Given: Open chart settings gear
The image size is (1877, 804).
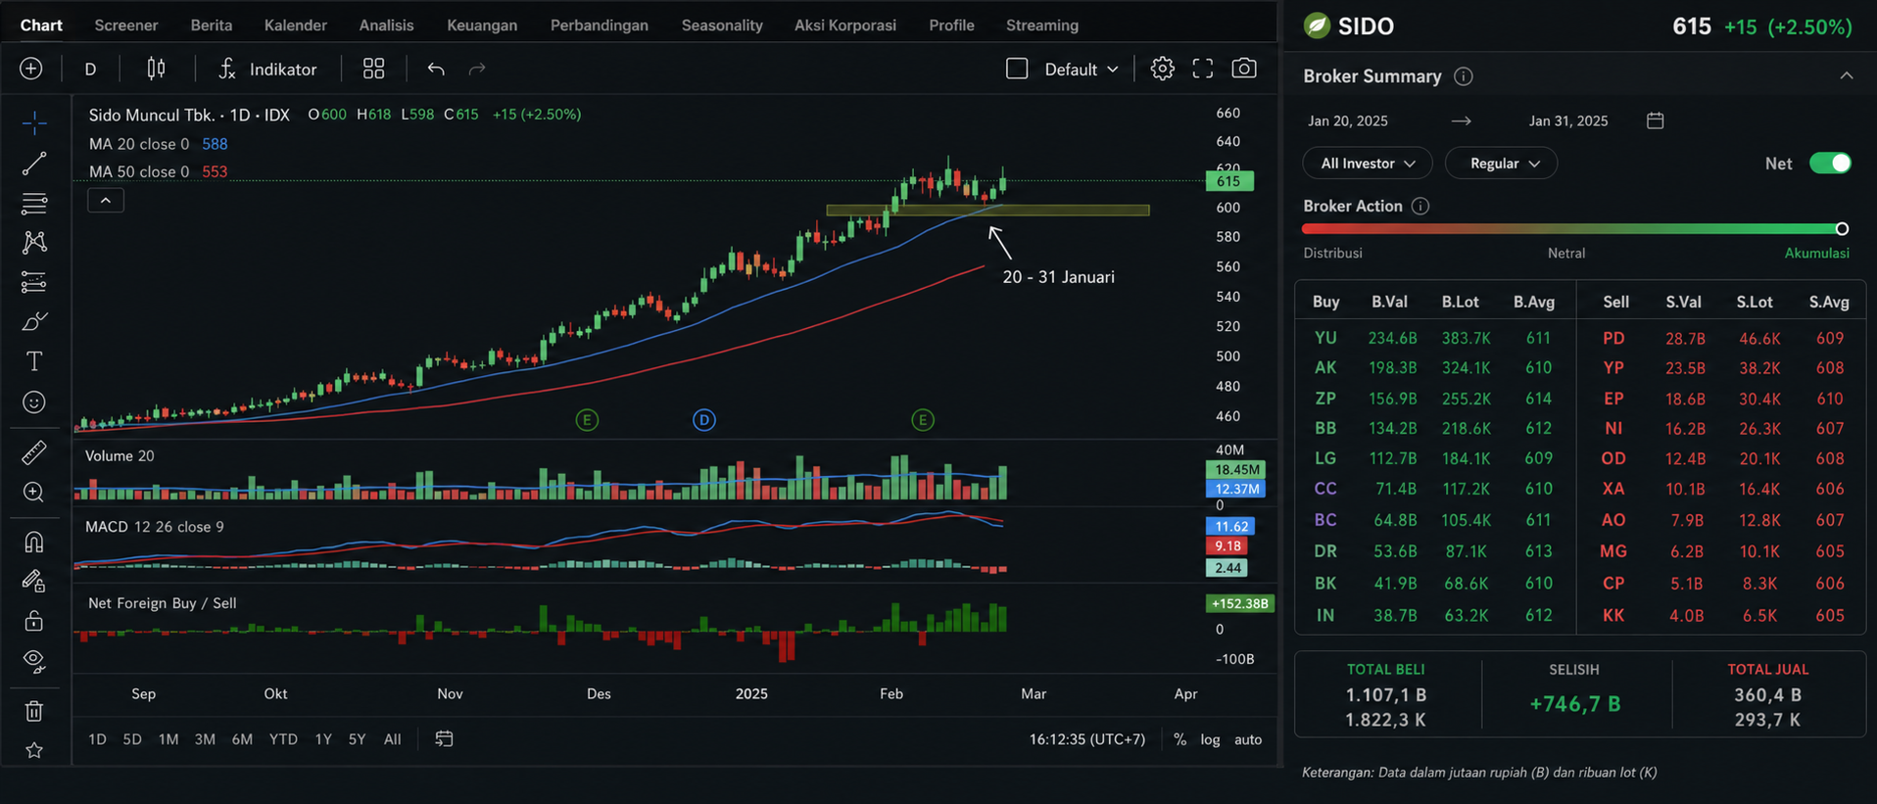Looking at the screenshot, I should point(1162,69).
